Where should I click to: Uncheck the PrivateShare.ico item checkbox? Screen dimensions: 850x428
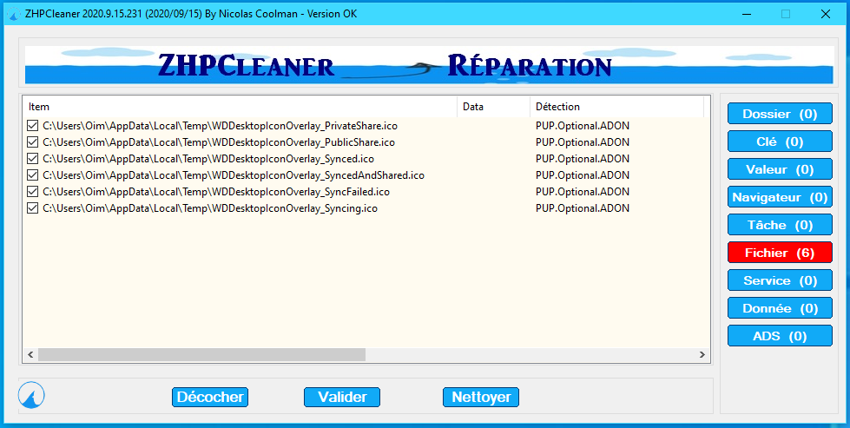32,126
